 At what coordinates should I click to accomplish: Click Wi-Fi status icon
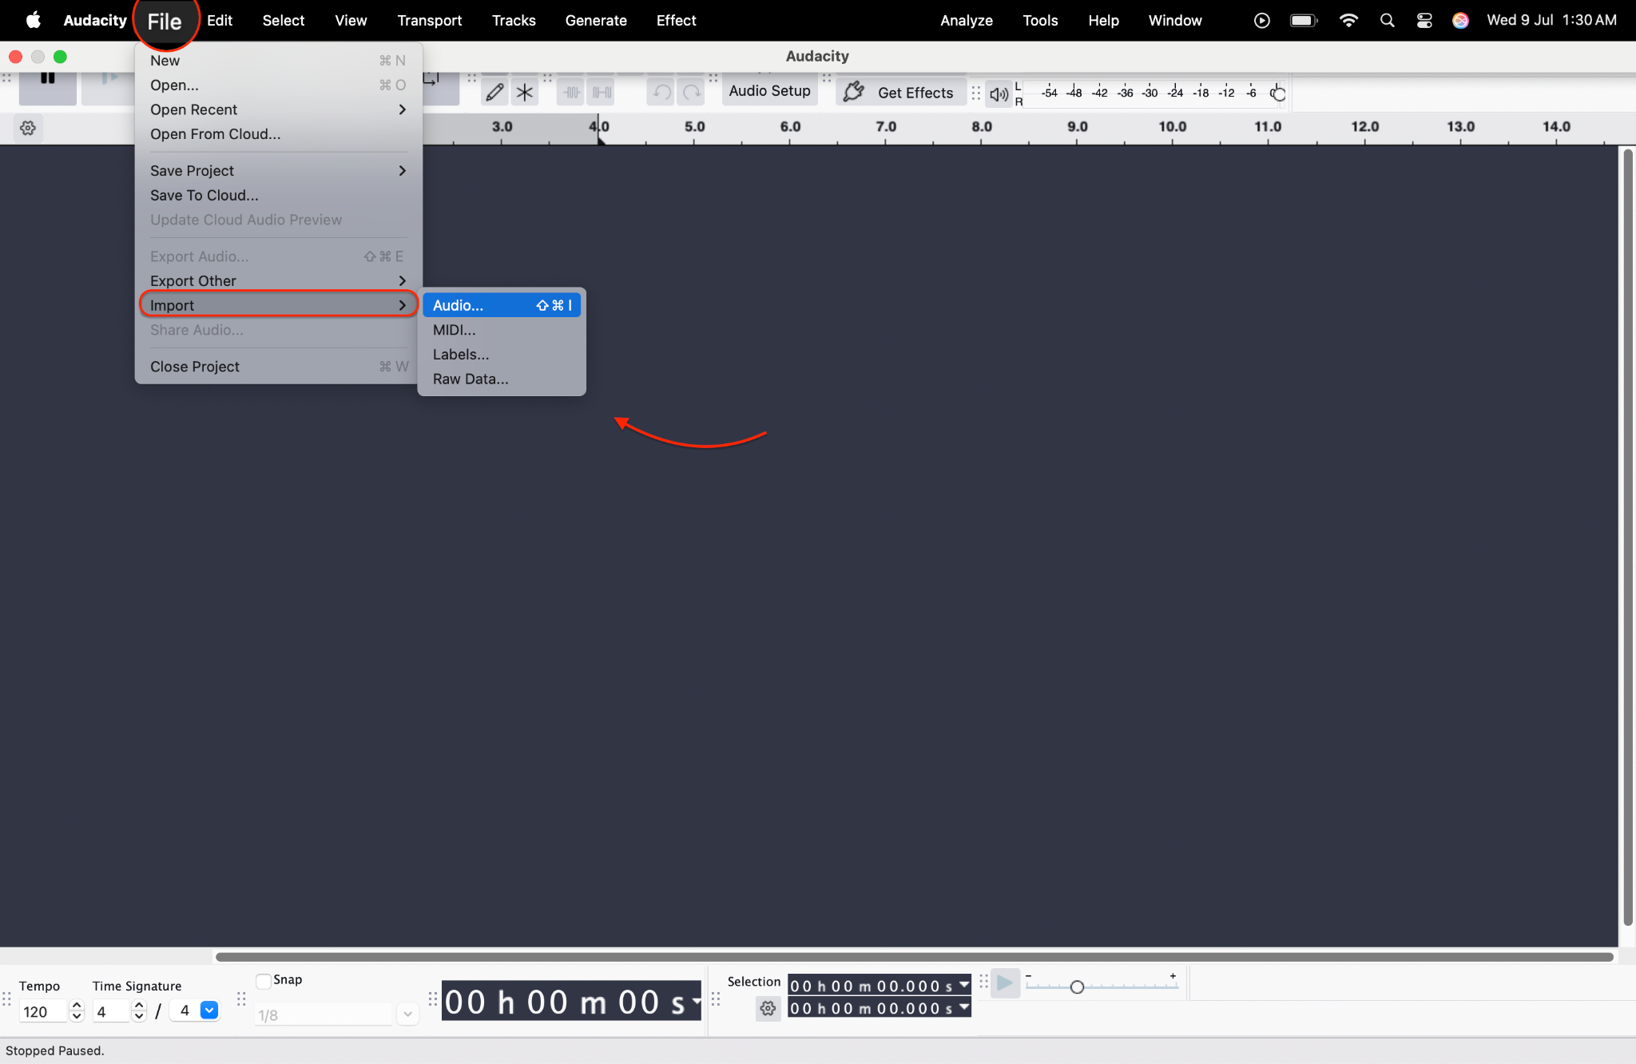pos(1348,20)
